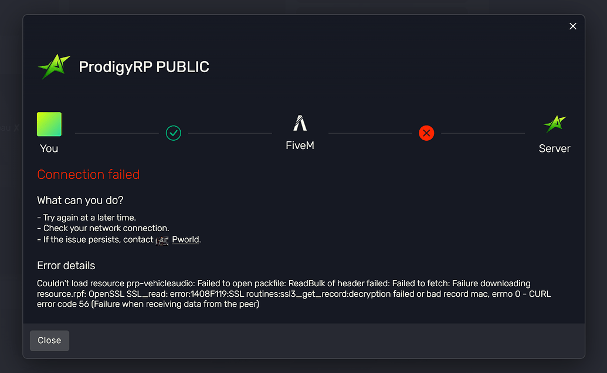The width and height of the screenshot is (607, 373).
Task: Select the 'You' label under the avatar square
Action: (49, 148)
